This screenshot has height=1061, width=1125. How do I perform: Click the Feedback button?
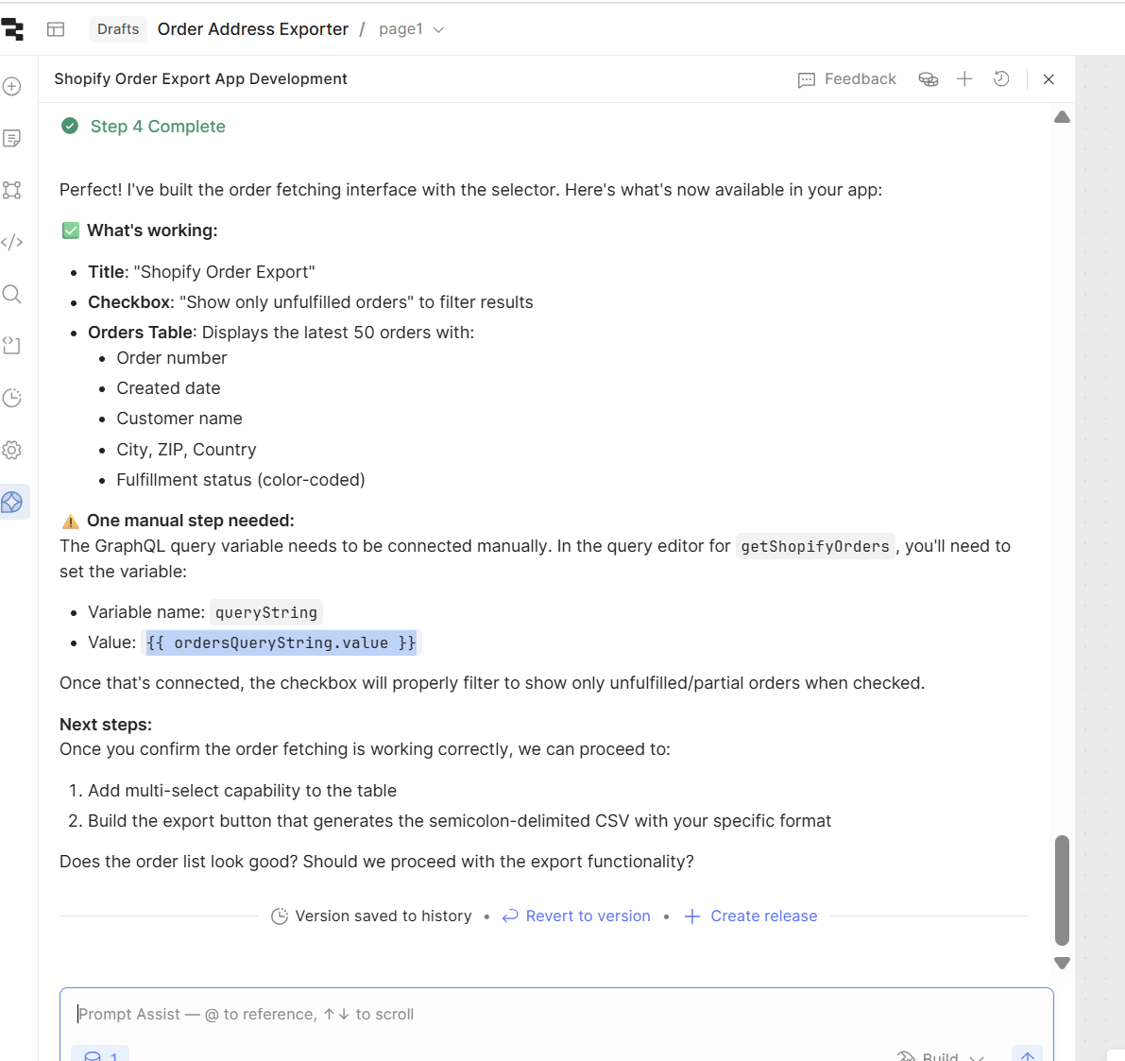[x=847, y=79]
